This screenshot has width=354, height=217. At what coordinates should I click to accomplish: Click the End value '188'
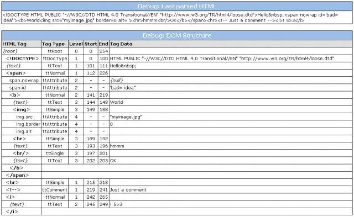tap(103, 109)
